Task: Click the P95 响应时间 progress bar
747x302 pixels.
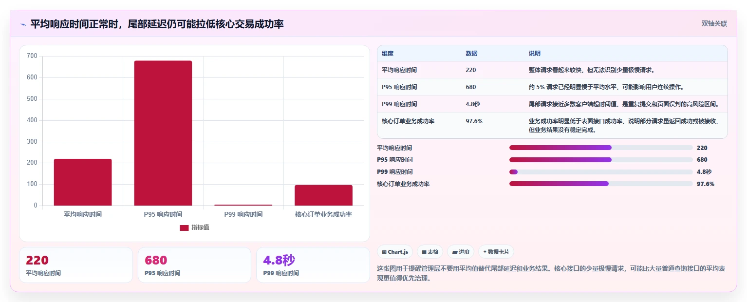Action: pos(601,159)
